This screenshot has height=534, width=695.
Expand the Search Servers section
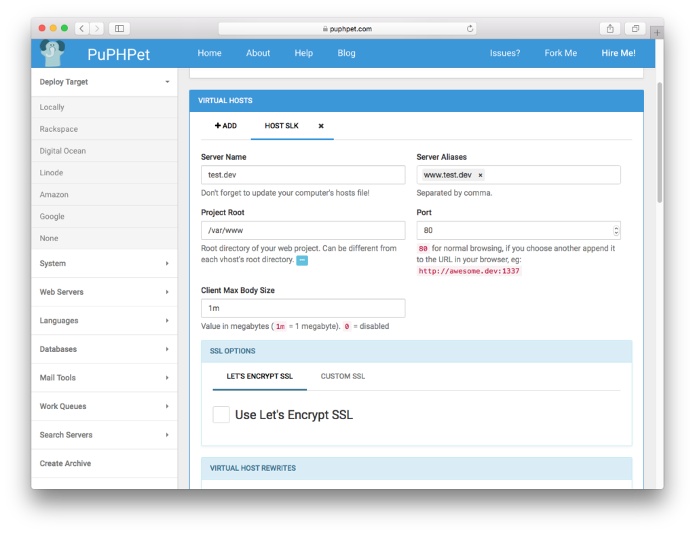pos(105,435)
